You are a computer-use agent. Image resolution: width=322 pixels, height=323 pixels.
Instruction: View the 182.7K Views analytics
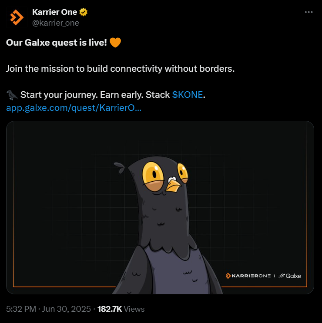coord(121,309)
